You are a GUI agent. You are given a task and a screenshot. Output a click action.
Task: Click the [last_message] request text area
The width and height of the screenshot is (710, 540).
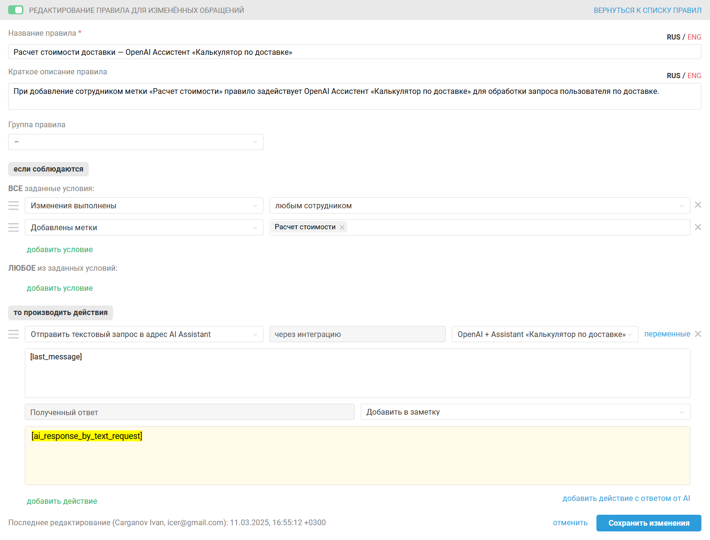click(x=357, y=373)
